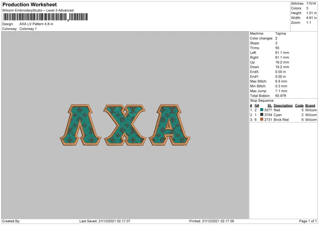The width and height of the screenshot is (319, 225).
Task: Click the 'Cyan' description in stop 2
Action: [278, 115]
